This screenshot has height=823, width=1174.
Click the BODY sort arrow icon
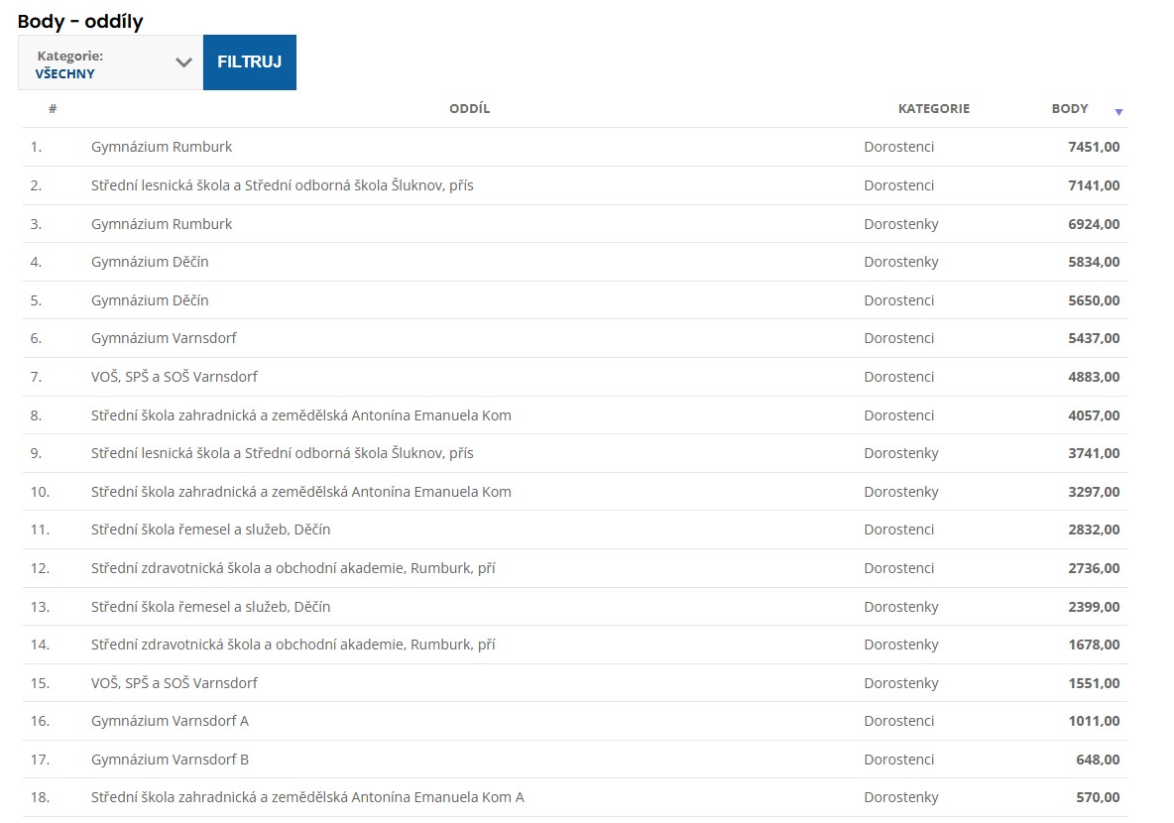click(1118, 112)
